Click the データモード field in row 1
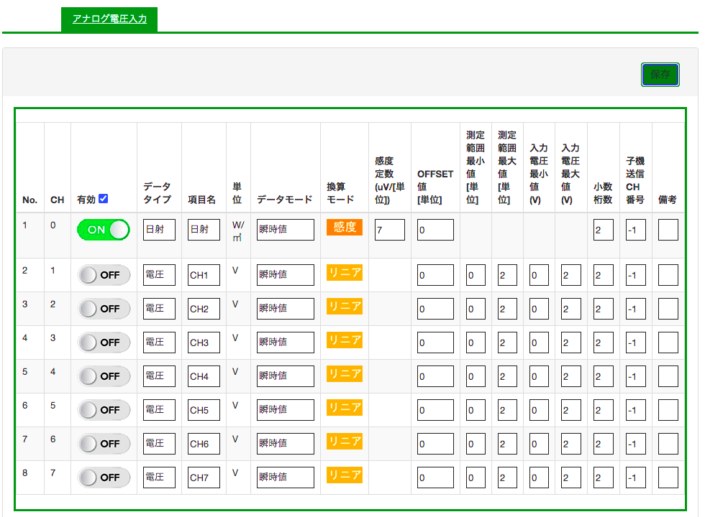This screenshot has height=517, width=705. click(285, 230)
